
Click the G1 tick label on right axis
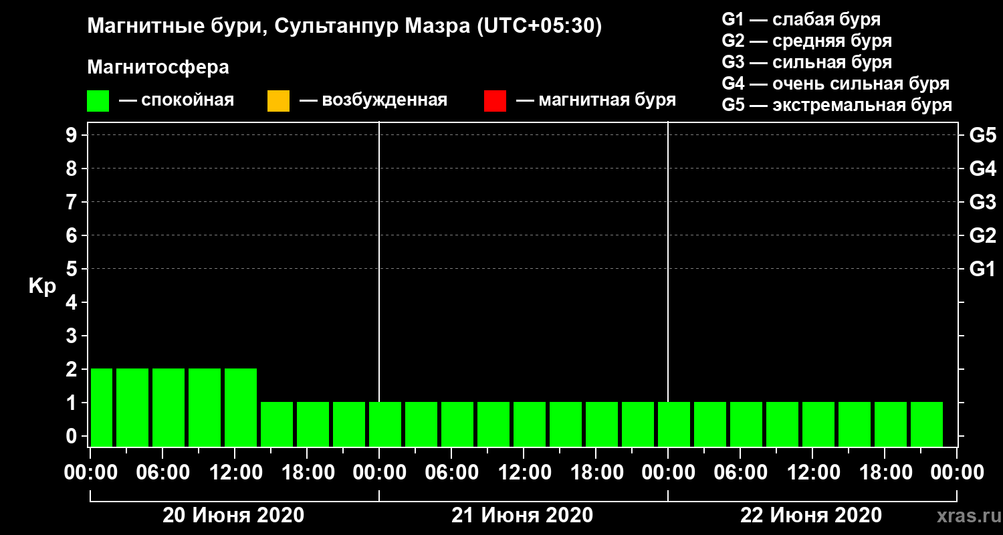[x=982, y=269]
